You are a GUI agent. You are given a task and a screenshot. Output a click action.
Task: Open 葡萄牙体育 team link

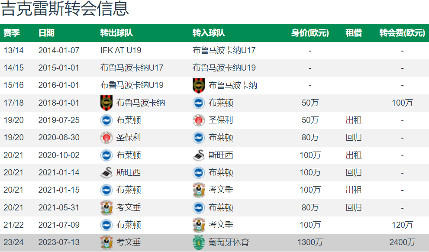[x=229, y=242]
